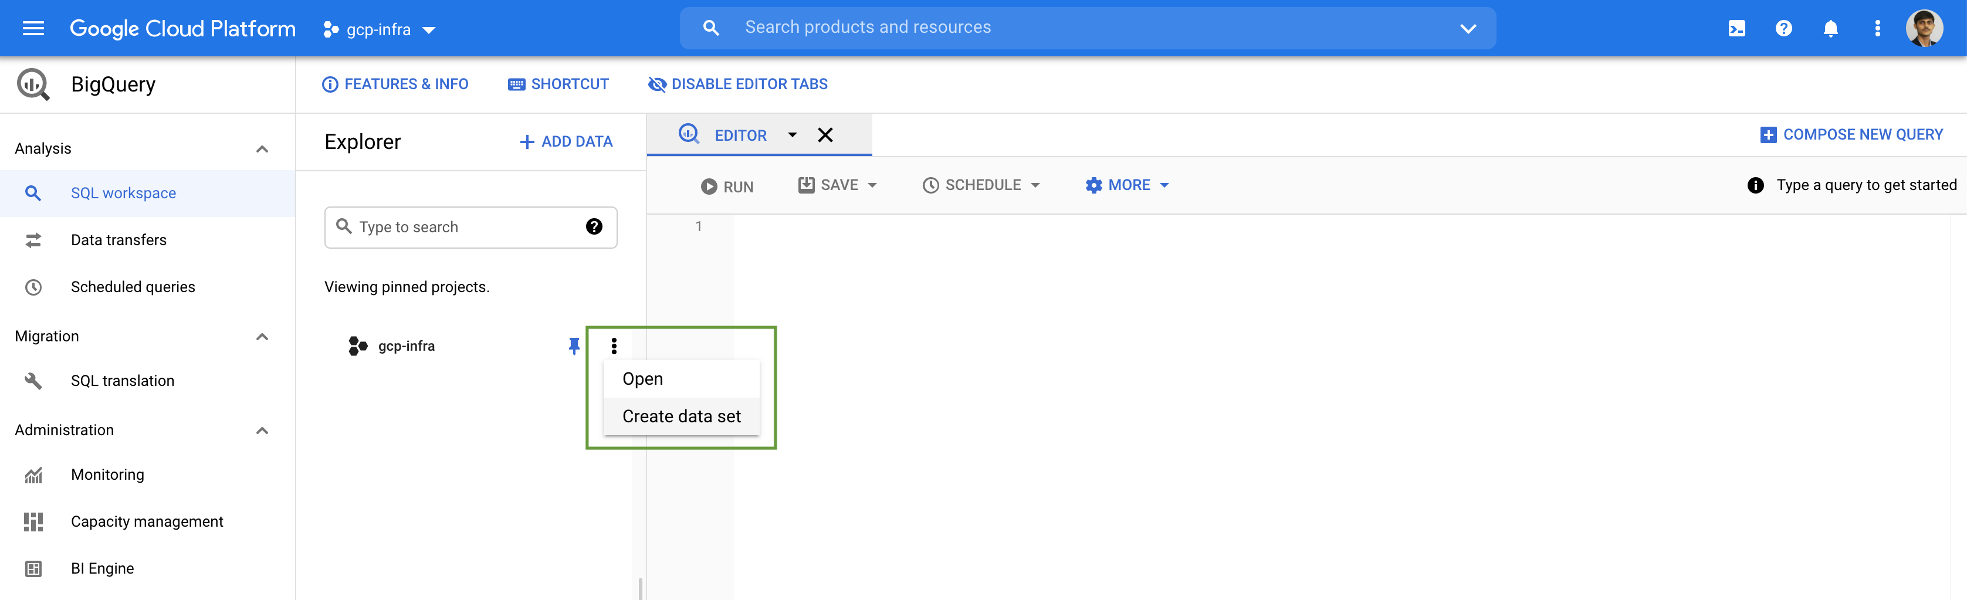The image size is (1967, 600).
Task: Click 'Viewing pinned projects.' text
Action: point(407,287)
